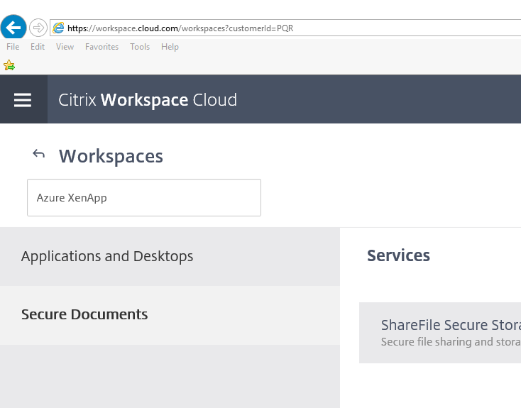The width and height of the screenshot is (521, 408).
Task: Click the Citrix Workspace Cloud title
Action: 148,99
